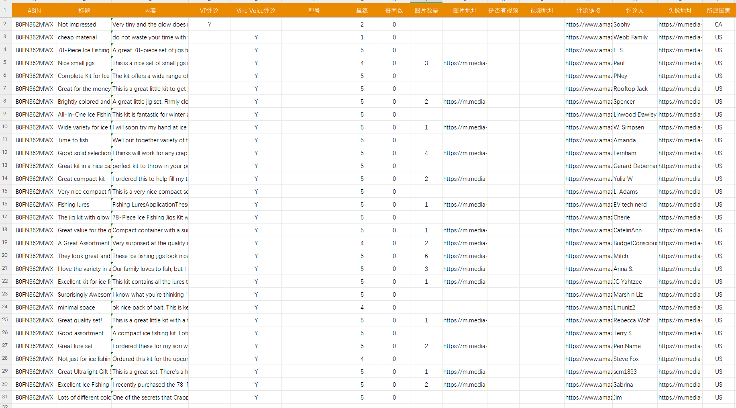Screen dimensions: 736x408
Task: Click image count cell showing 6
Action: click(x=426, y=256)
